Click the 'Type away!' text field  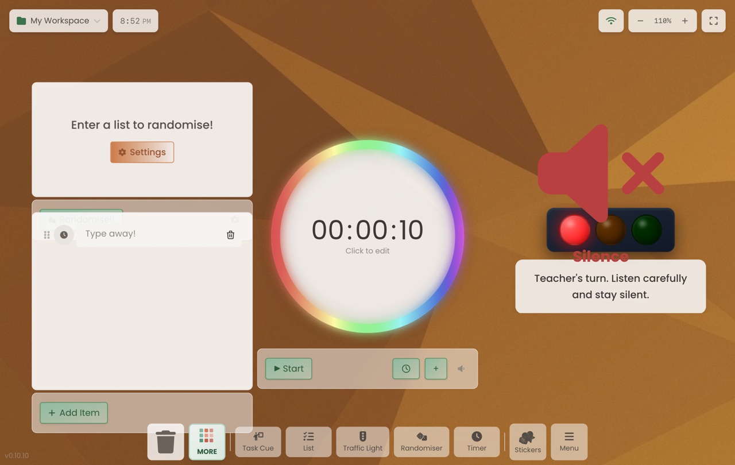tap(152, 234)
